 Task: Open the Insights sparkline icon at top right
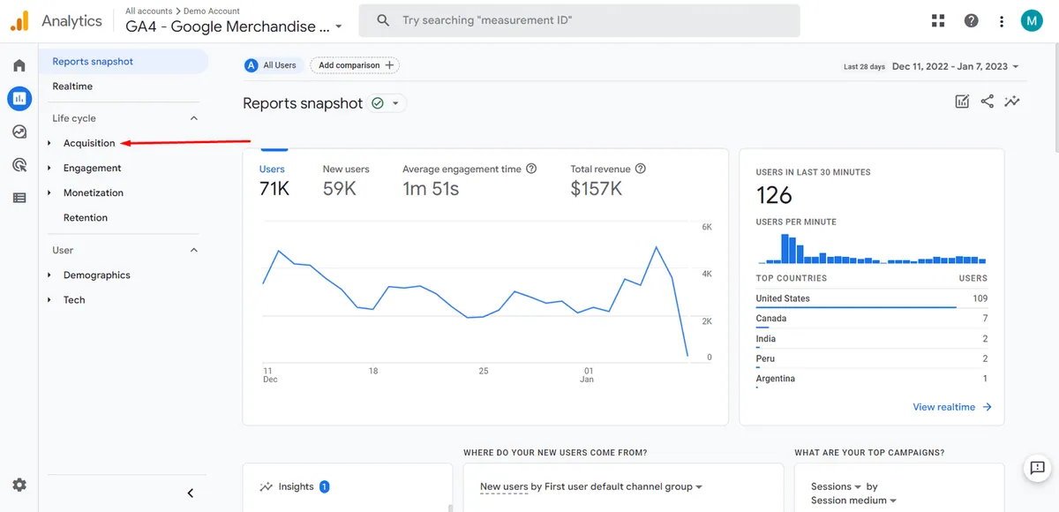pyautogui.click(x=1012, y=102)
